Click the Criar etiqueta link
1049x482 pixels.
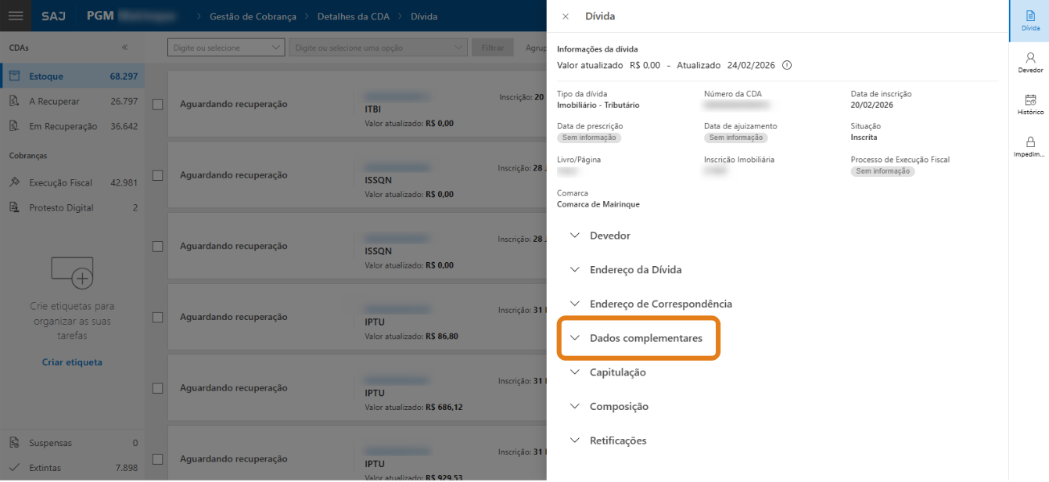tap(72, 362)
